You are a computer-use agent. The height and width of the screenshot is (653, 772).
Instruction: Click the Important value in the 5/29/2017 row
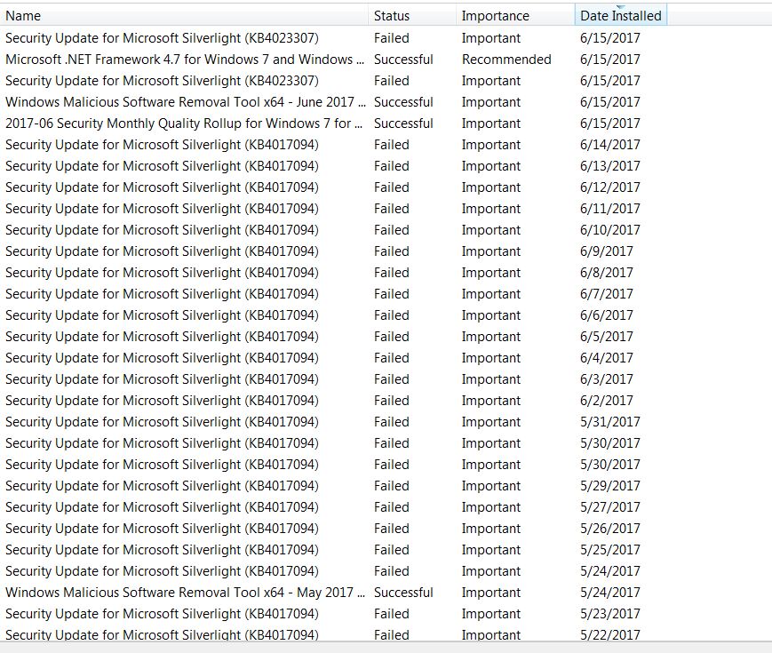pos(491,486)
